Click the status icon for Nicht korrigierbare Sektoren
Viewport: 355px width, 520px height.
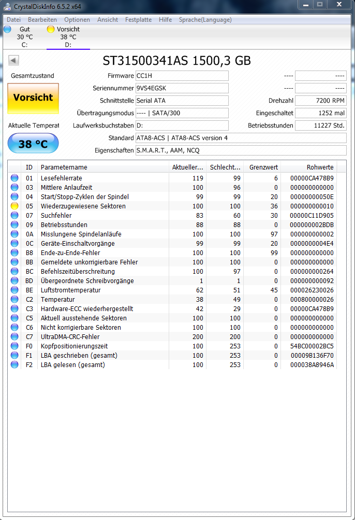click(x=14, y=327)
